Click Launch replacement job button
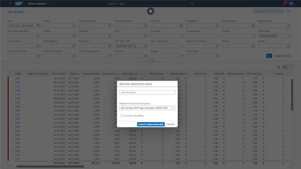 click(151, 124)
